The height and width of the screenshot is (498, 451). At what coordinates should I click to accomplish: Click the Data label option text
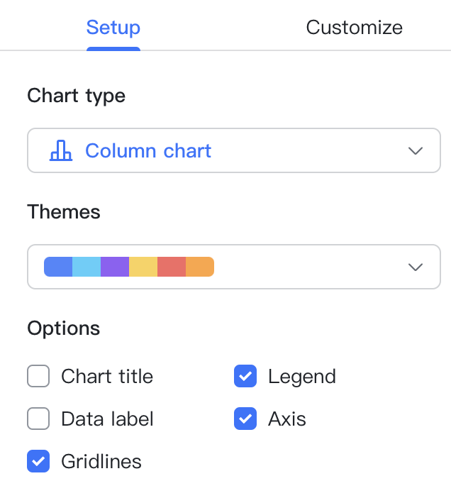[x=107, y=419]
